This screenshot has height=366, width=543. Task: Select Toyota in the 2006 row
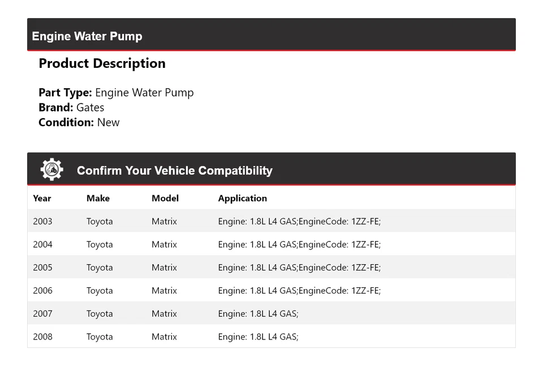[100, 290]
